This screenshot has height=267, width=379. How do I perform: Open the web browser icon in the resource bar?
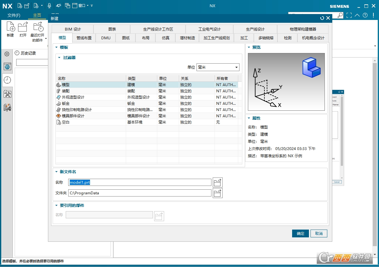click(7, 66)
